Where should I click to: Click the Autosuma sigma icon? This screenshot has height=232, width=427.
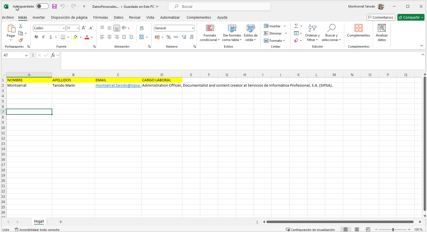coord(296,26)
